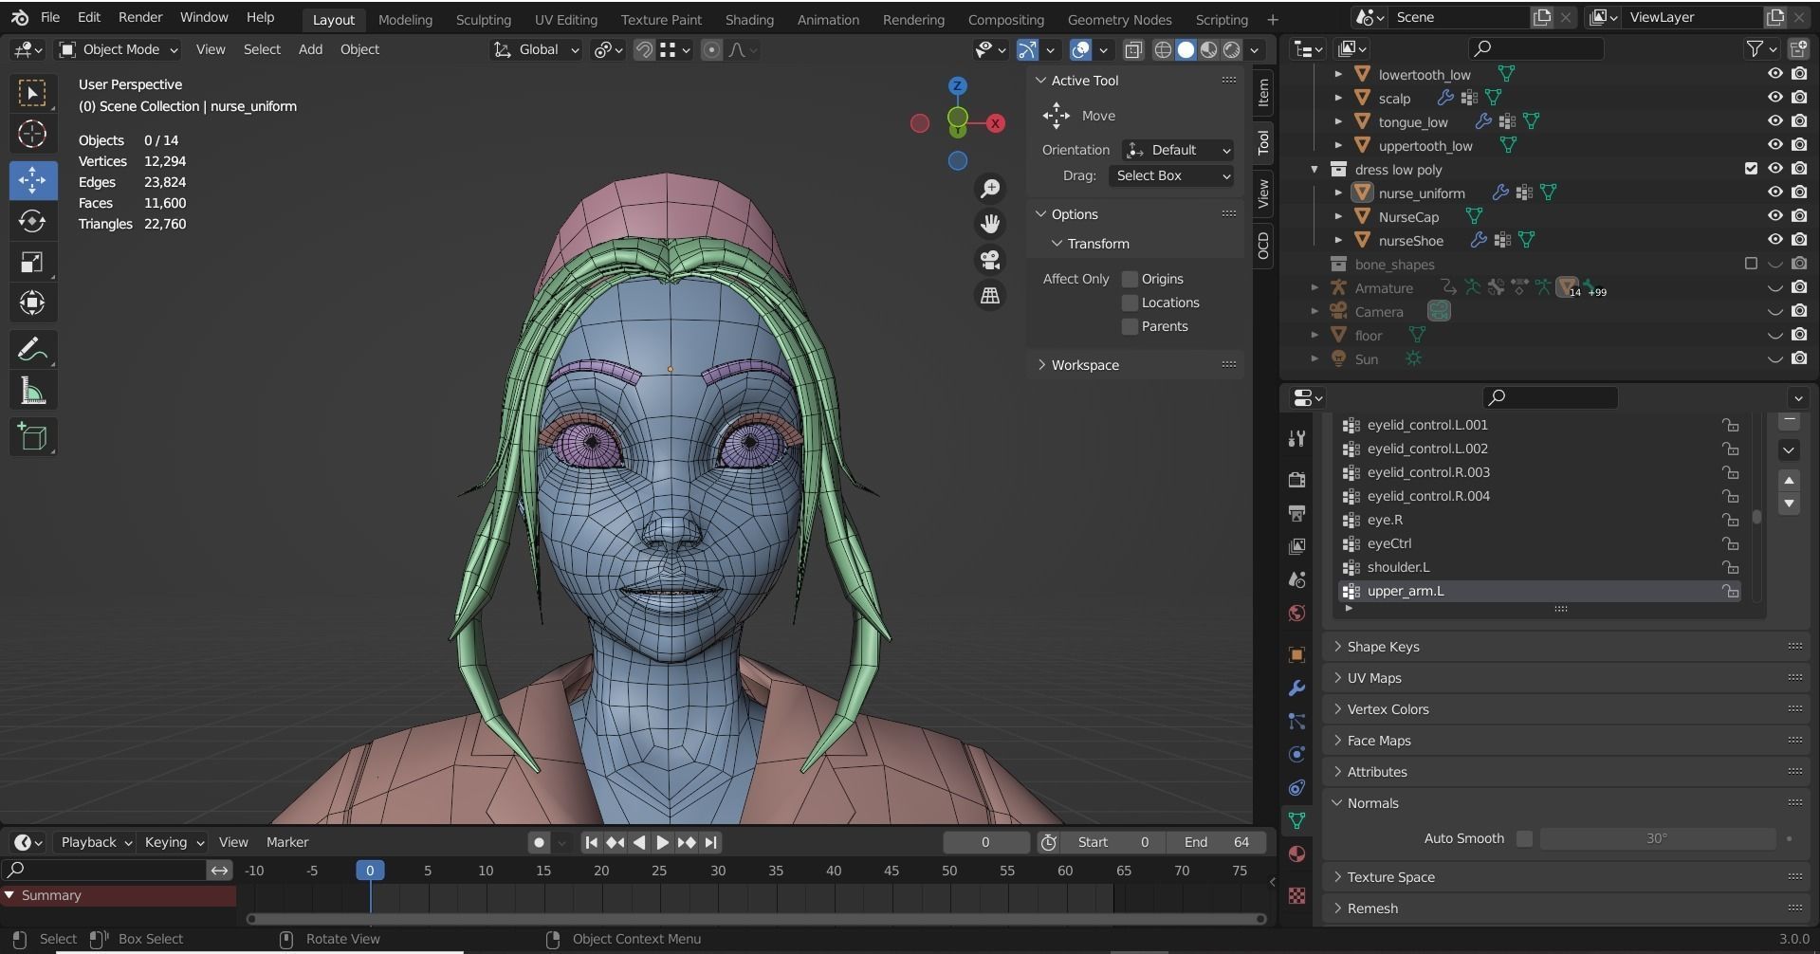
Task: Click the End frame field
Action: tap(1217, 842)
